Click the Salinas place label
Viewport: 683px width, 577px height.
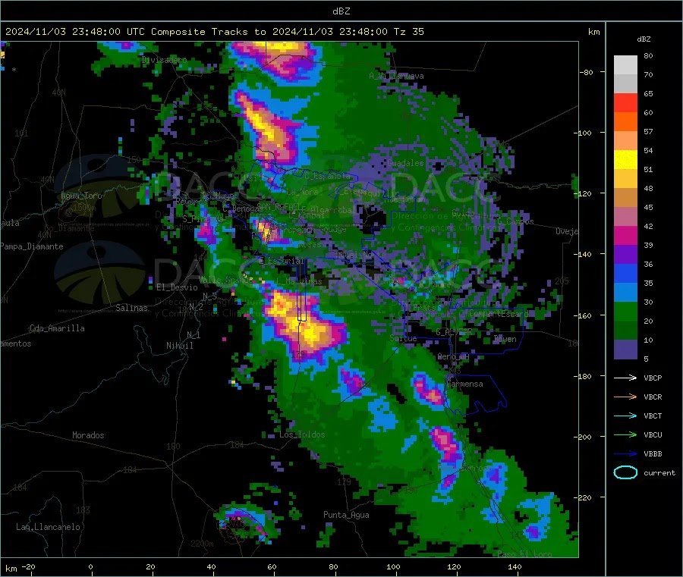pos(132,308)
